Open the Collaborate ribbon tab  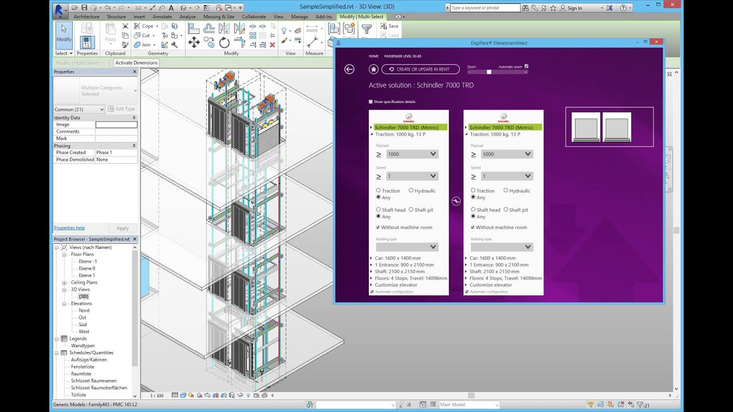pyautogui.click(x=254, y=17)
